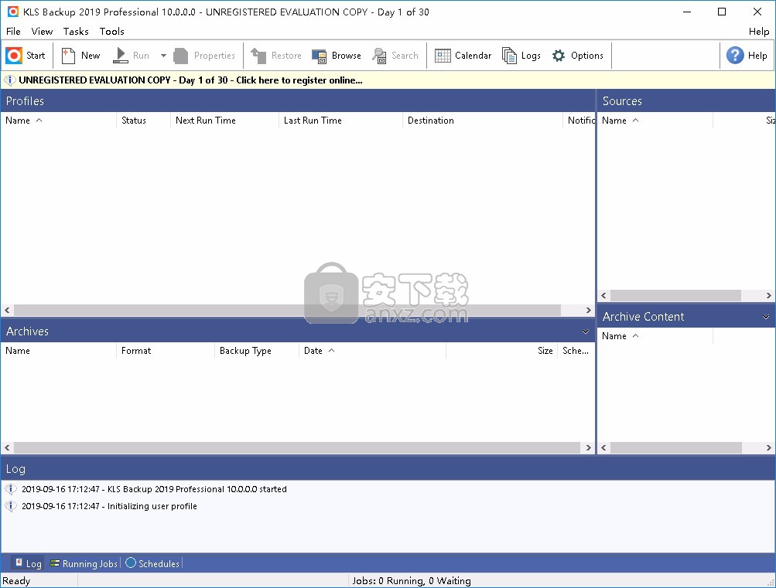Sort Archive Content by Name column
Image resolution: width=776 pixels, height=588 pixels.
pos(655,336)
